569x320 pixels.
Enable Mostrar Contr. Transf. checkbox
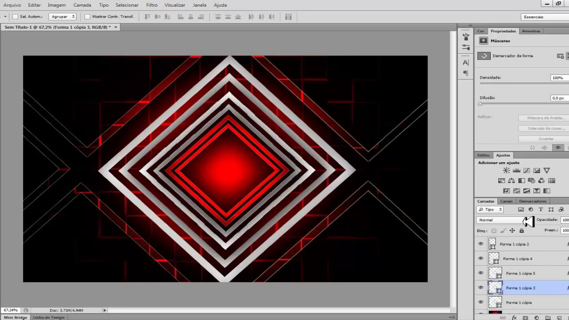pyautogui.click(x=87, y=17)
